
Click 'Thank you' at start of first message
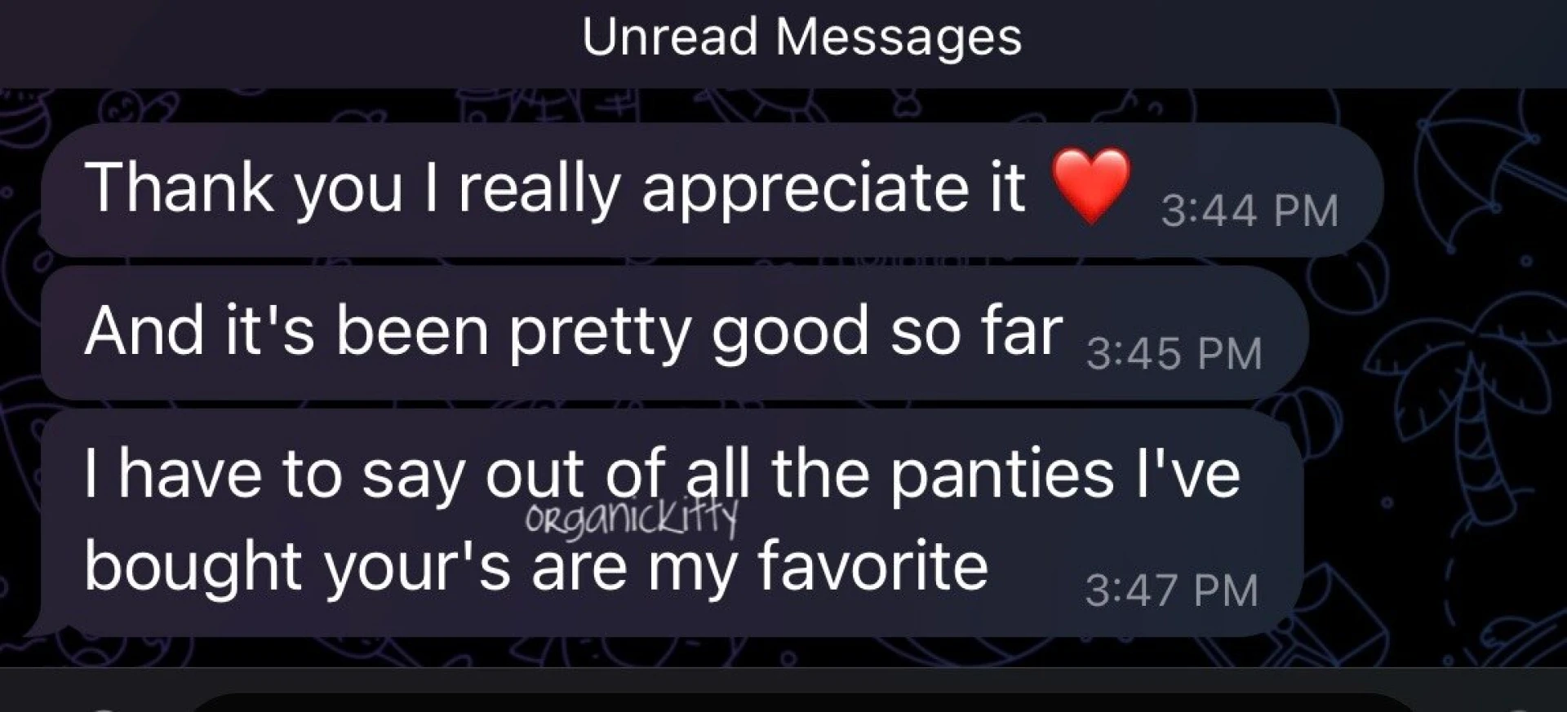(243, 189)
